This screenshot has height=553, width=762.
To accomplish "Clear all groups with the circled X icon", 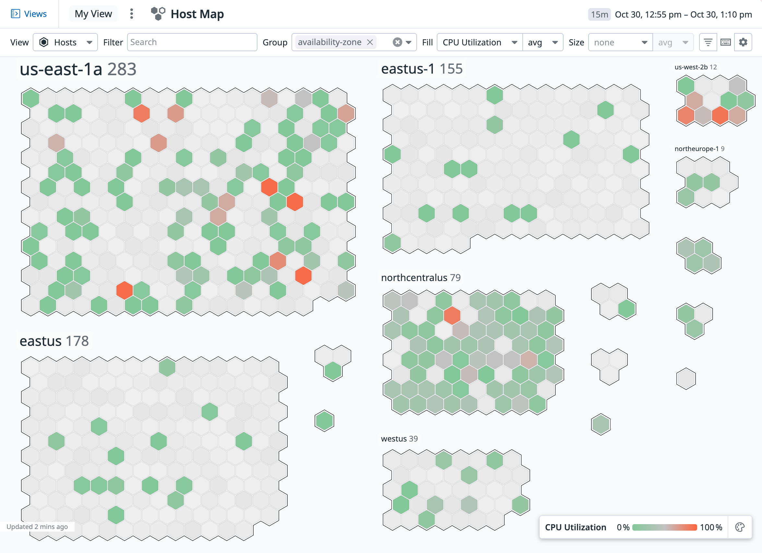I will pos(397,42).
